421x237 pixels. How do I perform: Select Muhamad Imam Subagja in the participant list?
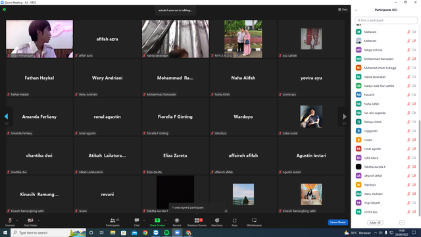(x=386, y=68)
